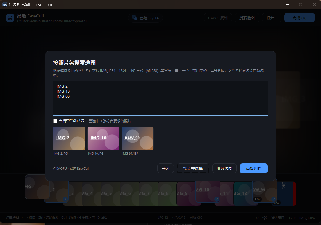Click the blue checkmark on filmstrip IMG_2
The height and width of the screenshot is (225, 321).
point(65,199)
